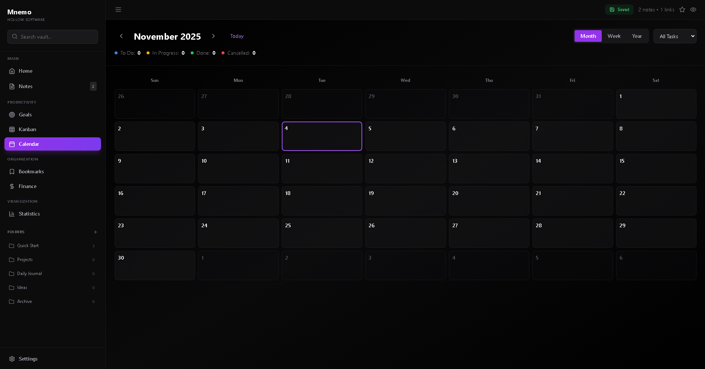Screen dimensions: 705x369
Task: Click the November 2025 heading
Action: 167,36
